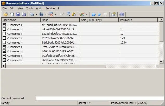Click the help icon with question mark
Screen dimensions: 165x106
(x=122, y=14)
